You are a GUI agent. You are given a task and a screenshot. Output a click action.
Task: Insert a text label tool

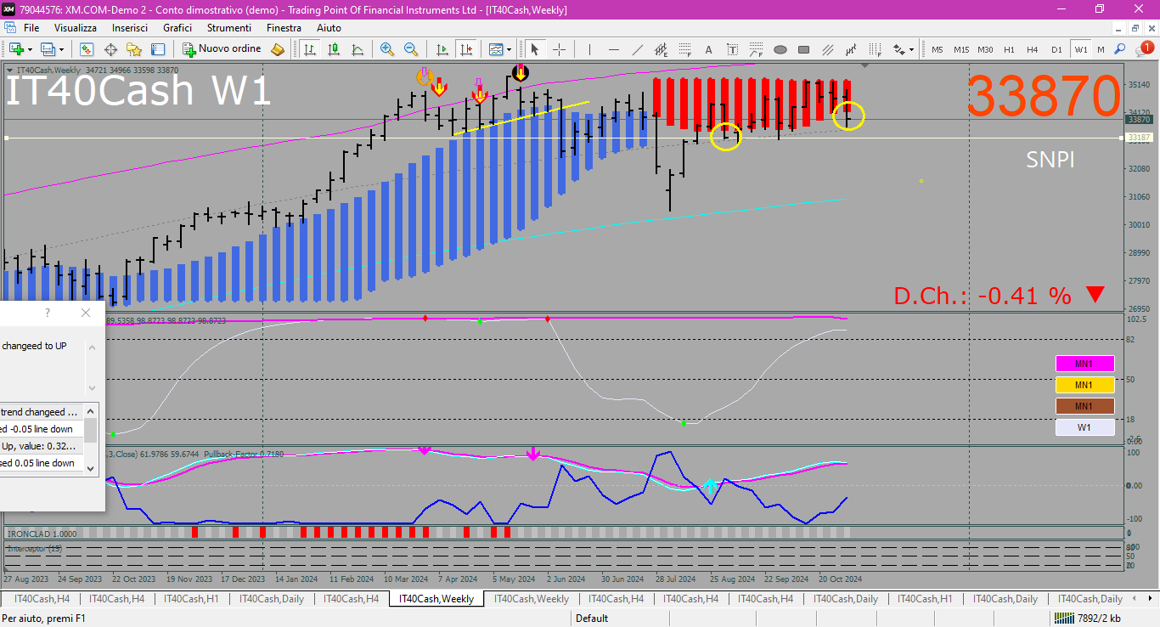tap(732, 49)
